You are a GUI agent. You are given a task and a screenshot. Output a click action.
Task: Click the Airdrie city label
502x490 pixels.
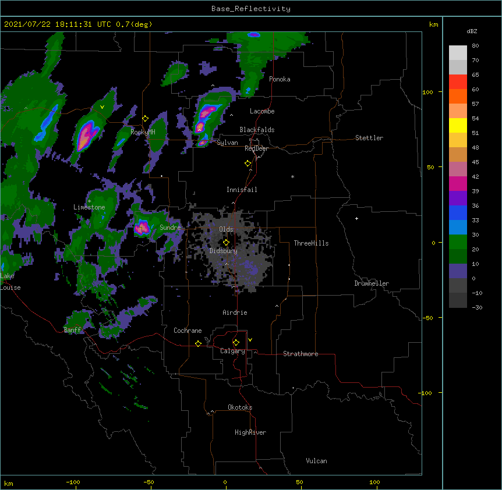click(x=235, y=313)
